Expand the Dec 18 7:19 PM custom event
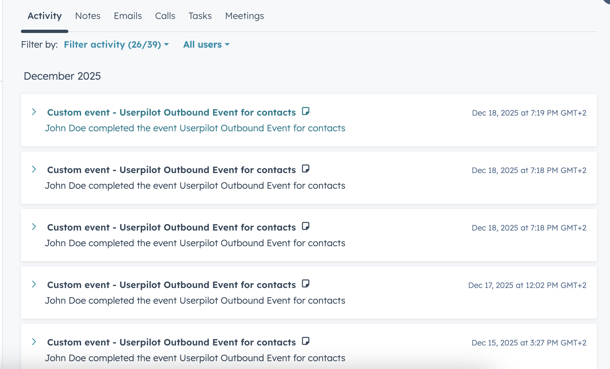The height and width of the screenshot is (369, 610). click(34, 112)
